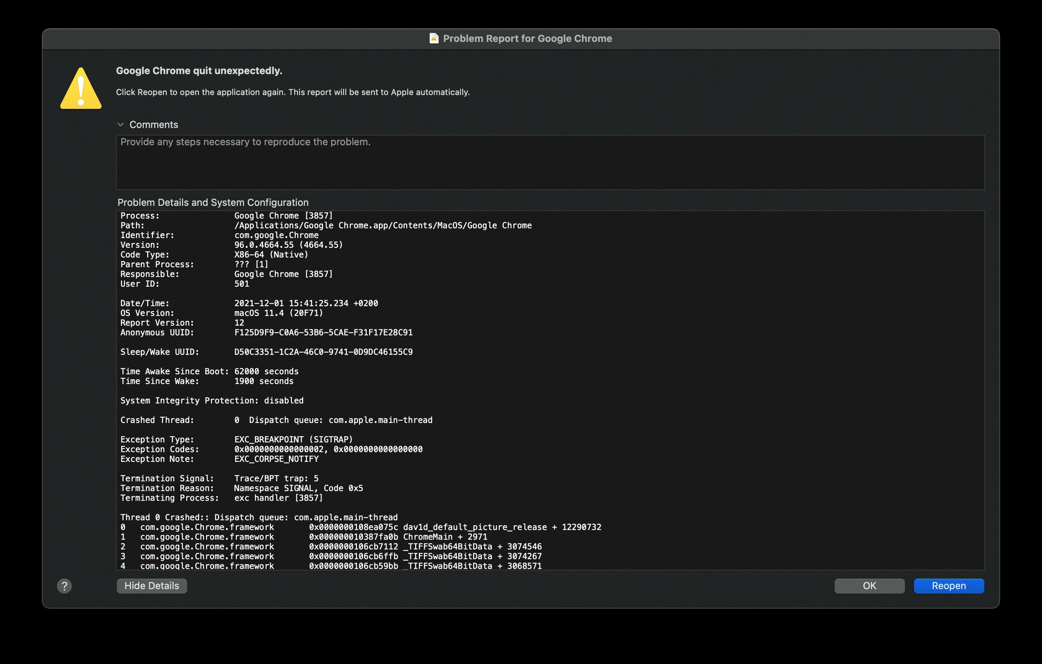Click 'Time Awake Since Boot: 62000 seconds'
Image resolution: width=1042 pixels, height=664 pixels.
click(x=210, y=371)
